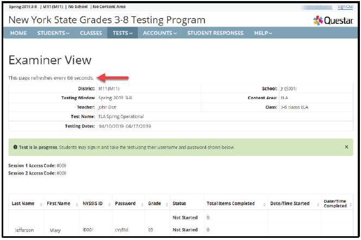
Task: Click the info icon in green banner
Action: (x=15, y=147)
